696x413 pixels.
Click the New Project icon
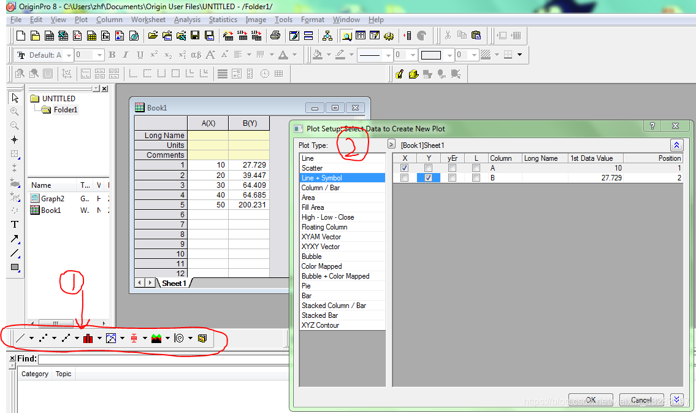point(20,36)
